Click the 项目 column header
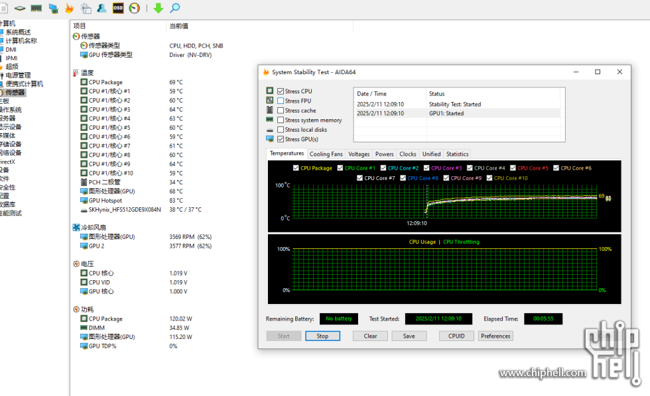This screenshot has height=396, width=650. (x=80, y=26)
